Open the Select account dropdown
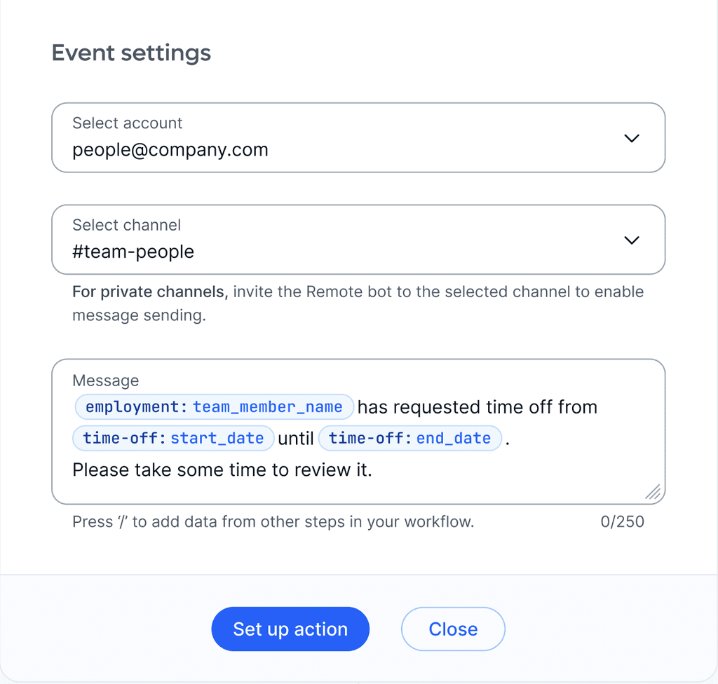Screen dimensions: 718x684 [358, 137]
